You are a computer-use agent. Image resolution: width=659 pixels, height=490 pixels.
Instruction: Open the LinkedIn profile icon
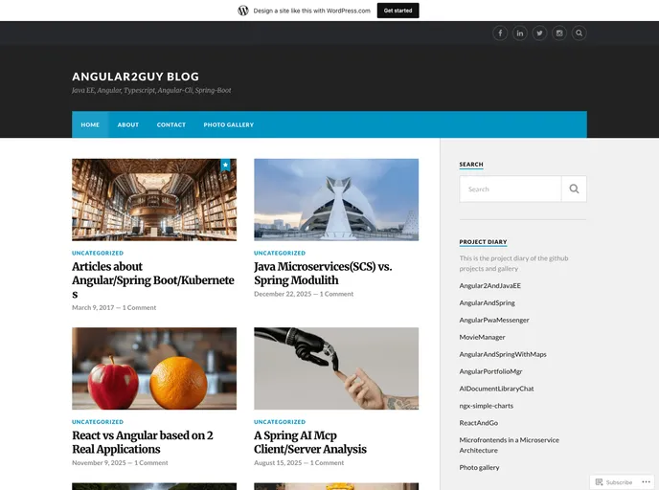520,33
